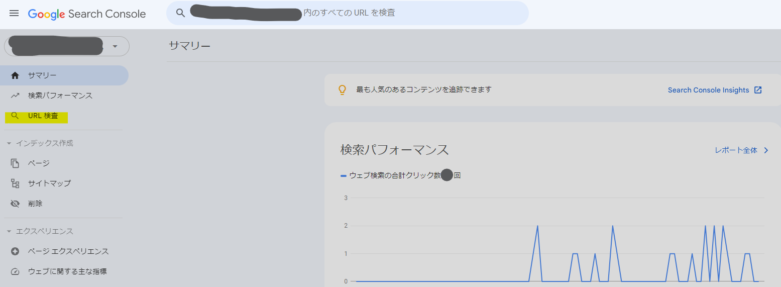Image resolution: width=781 pixels, height=287 pixels.
Task: Click the pages icon beside ページ
Action: [15, 163]
